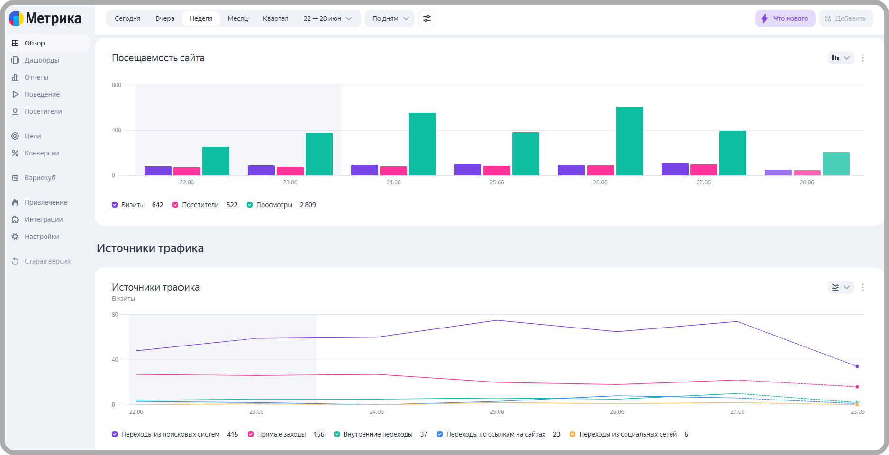Click the Настройки gear icon

[x=15, y=237]
